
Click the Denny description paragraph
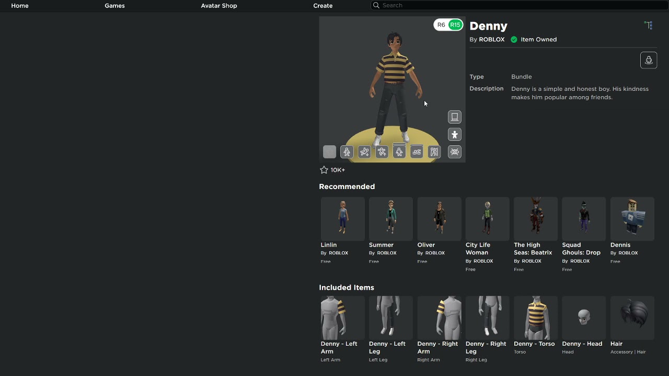coord(580,93)
